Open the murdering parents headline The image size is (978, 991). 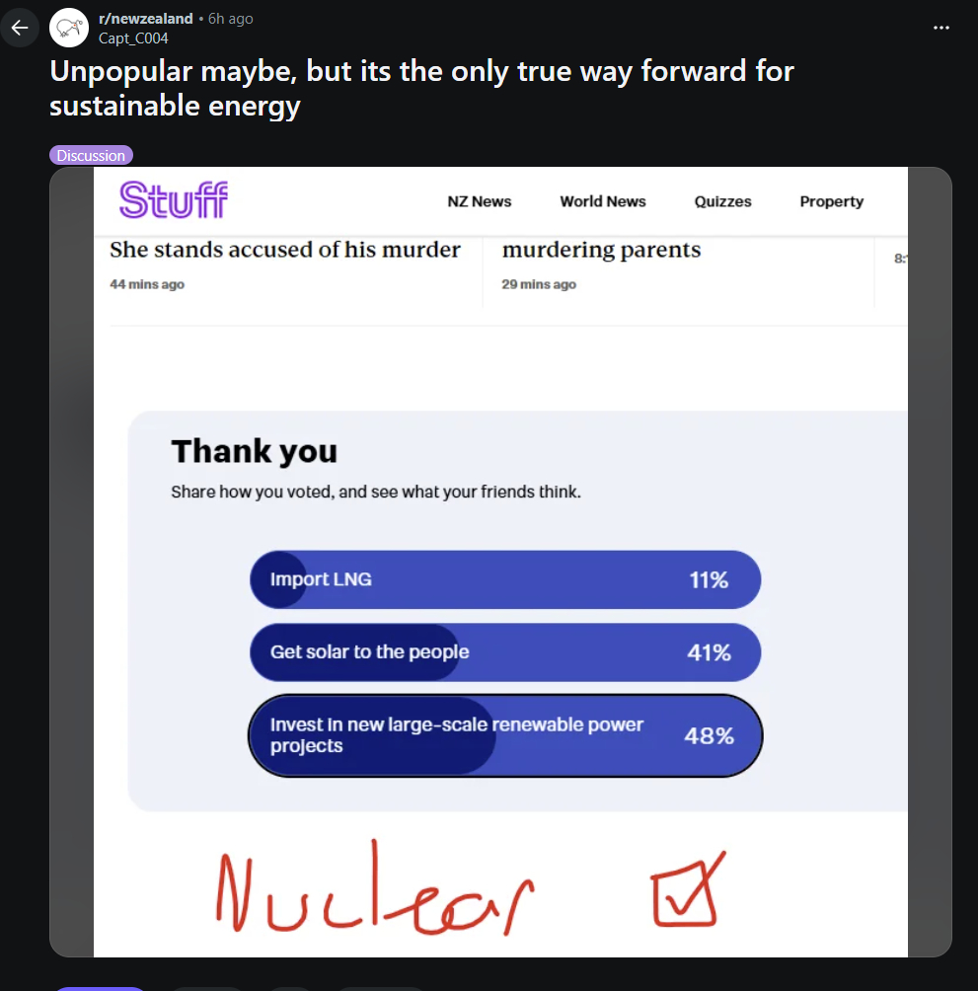click(x=601, y=250)
